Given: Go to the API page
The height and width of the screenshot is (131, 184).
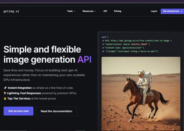Looking at the screenshot, I should 105,11.
